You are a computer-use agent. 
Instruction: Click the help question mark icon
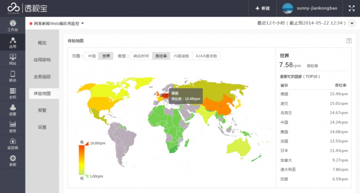[x=349, y=40]
